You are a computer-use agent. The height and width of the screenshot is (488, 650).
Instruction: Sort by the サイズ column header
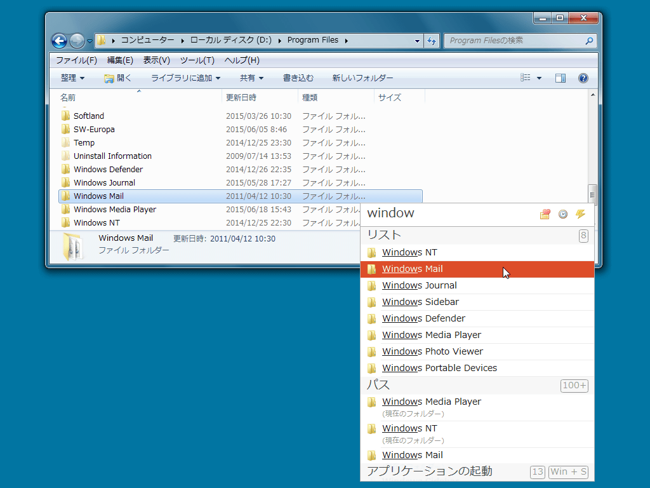pos(400,97)
